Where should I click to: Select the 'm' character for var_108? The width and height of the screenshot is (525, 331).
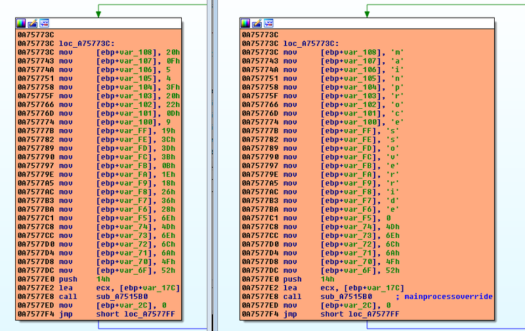[x=398, y=52]
